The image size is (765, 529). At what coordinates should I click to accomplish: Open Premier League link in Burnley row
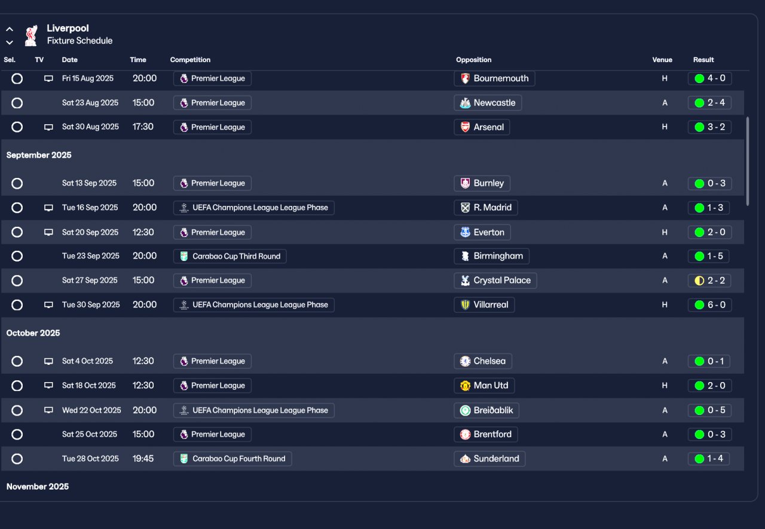[x=212, y=183]
